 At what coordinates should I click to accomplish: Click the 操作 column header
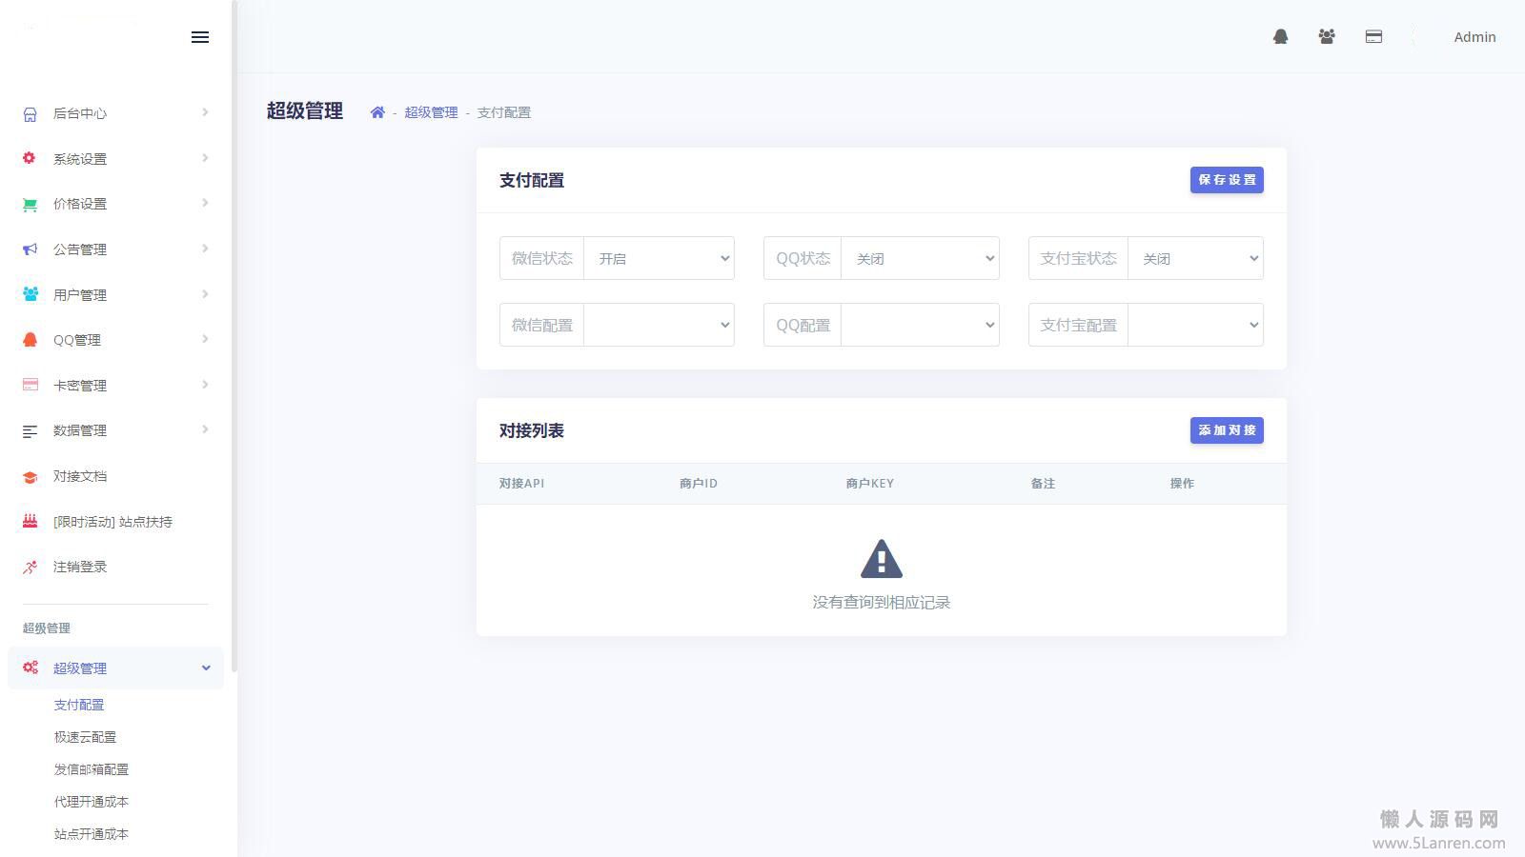coord(1182,484)
